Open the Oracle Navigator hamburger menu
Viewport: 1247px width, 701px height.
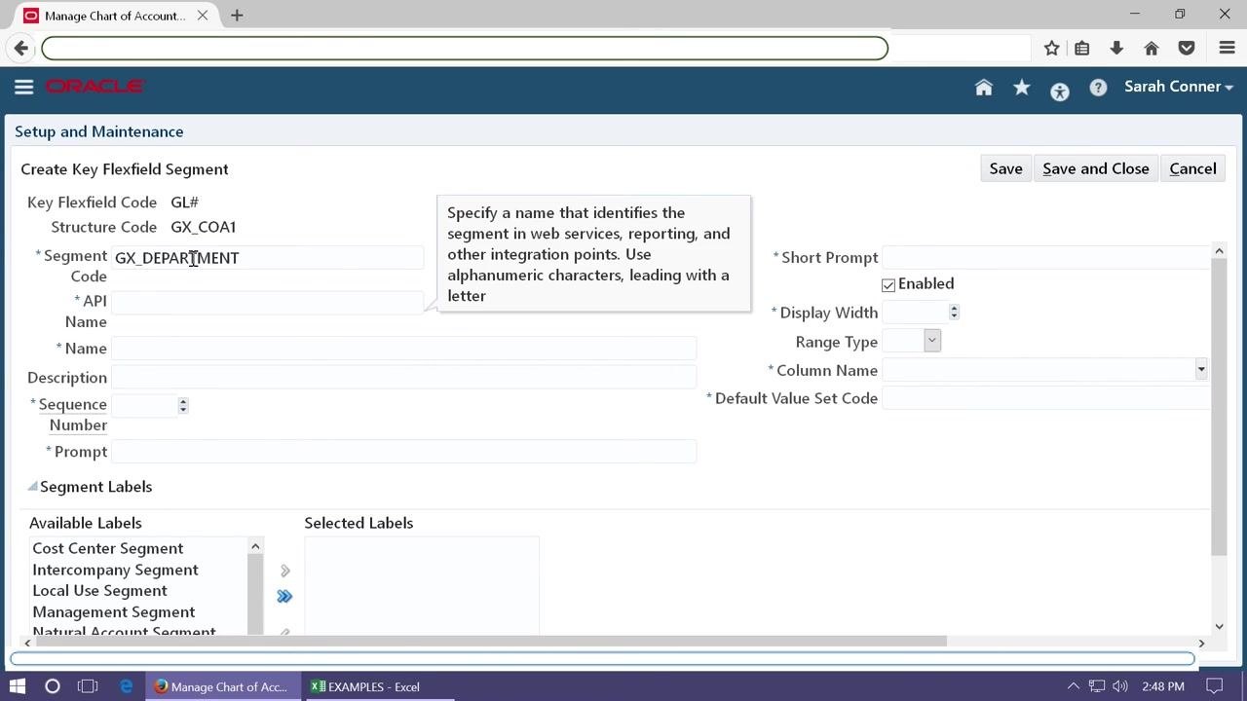point(24,87)
